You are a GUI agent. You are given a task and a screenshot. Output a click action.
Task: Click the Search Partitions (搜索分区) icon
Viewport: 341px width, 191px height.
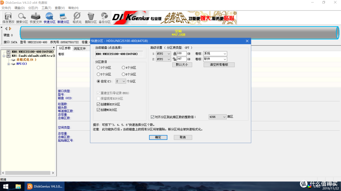(22, 18)
